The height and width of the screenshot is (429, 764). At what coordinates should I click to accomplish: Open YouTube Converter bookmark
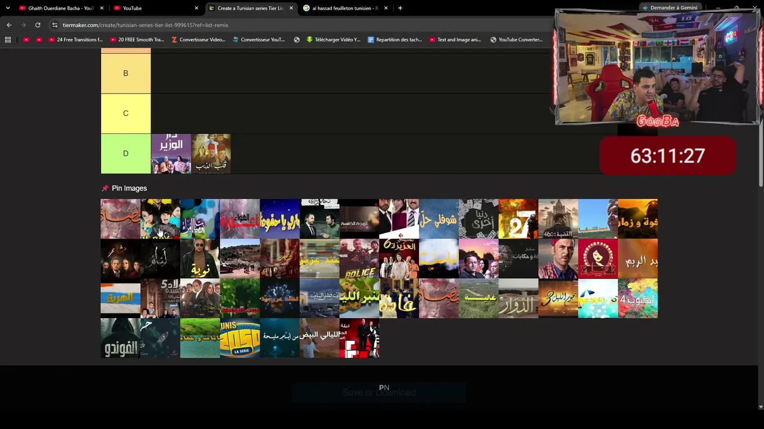pos(516,40)
